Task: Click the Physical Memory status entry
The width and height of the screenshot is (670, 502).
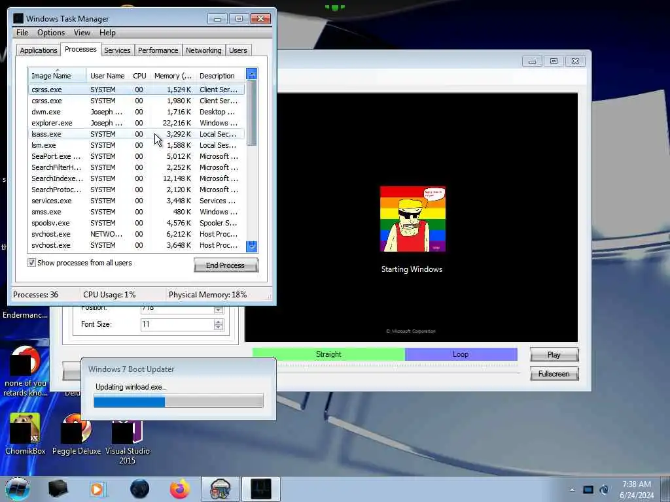Action: pos(207,295)
